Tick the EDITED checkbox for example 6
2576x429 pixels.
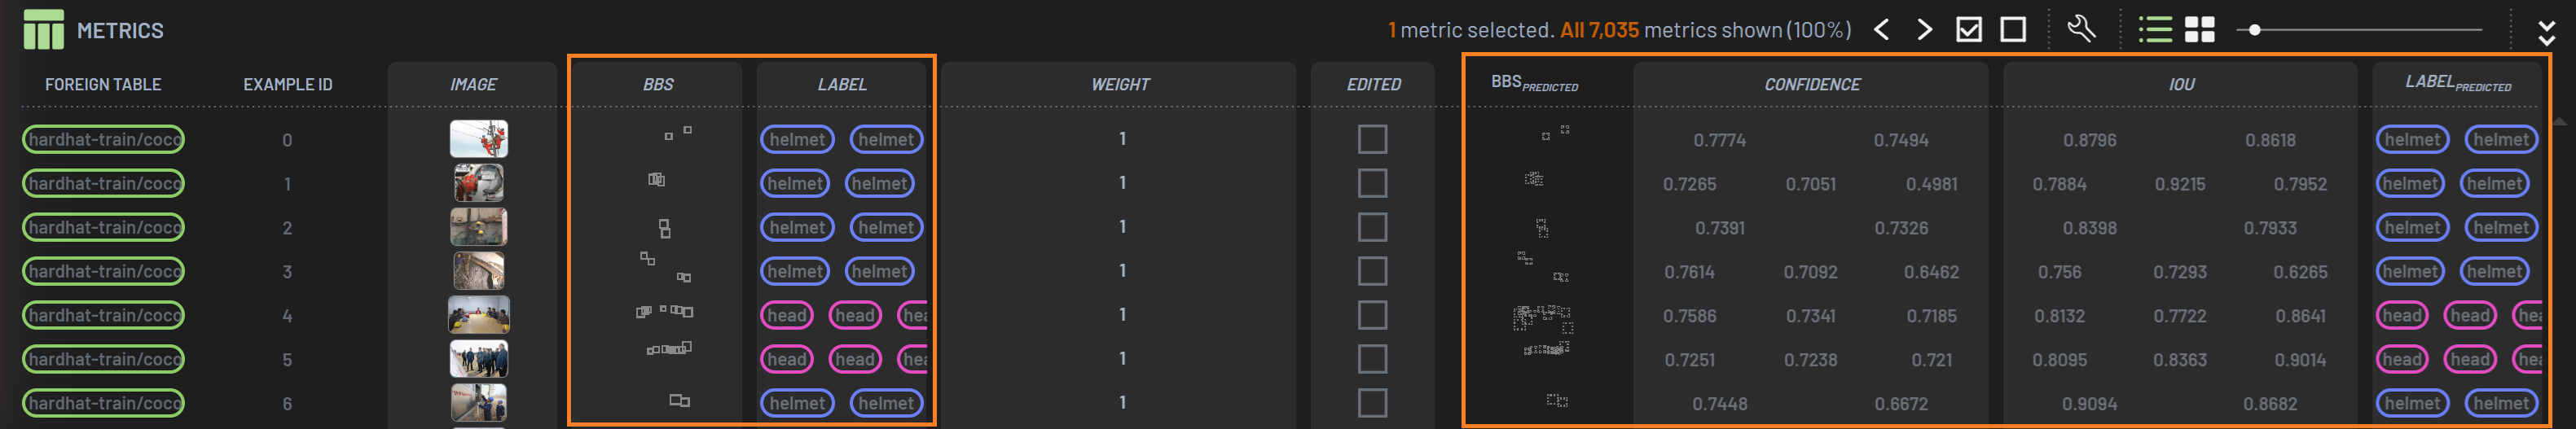tap(1372, 403)
